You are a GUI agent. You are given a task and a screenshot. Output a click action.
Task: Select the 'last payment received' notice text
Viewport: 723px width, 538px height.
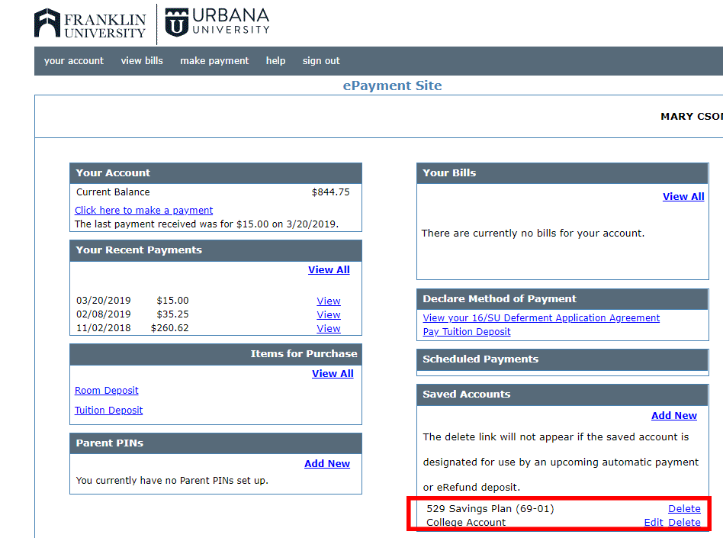207,224
